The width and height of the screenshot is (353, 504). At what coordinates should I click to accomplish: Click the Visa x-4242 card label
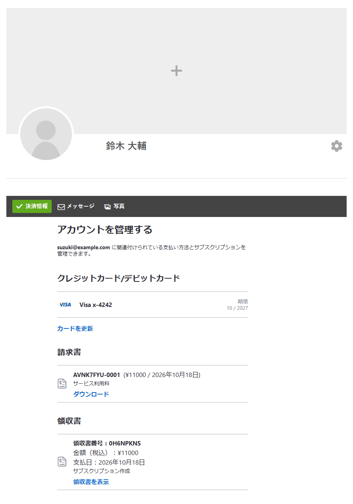pyautogui.click(x=96, y=305)
